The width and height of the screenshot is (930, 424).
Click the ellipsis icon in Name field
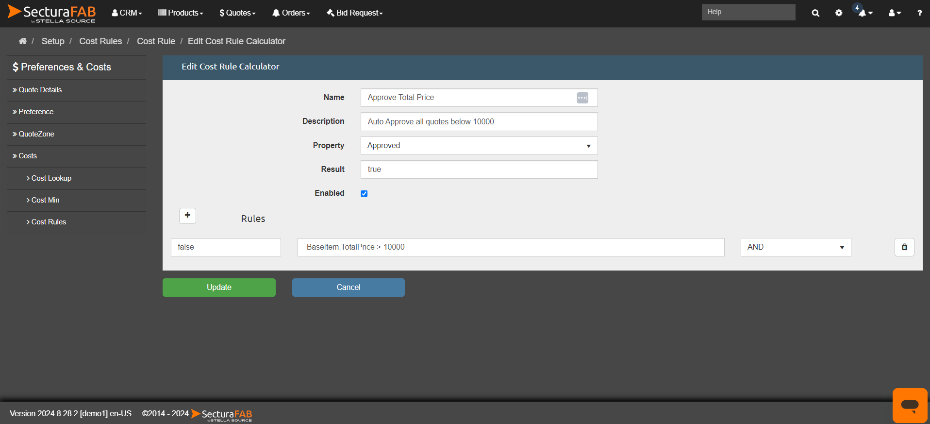pos(582,98)
